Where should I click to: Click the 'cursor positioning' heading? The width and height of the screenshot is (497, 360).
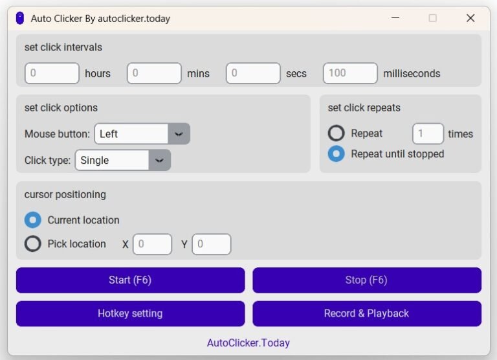[65, 194]
